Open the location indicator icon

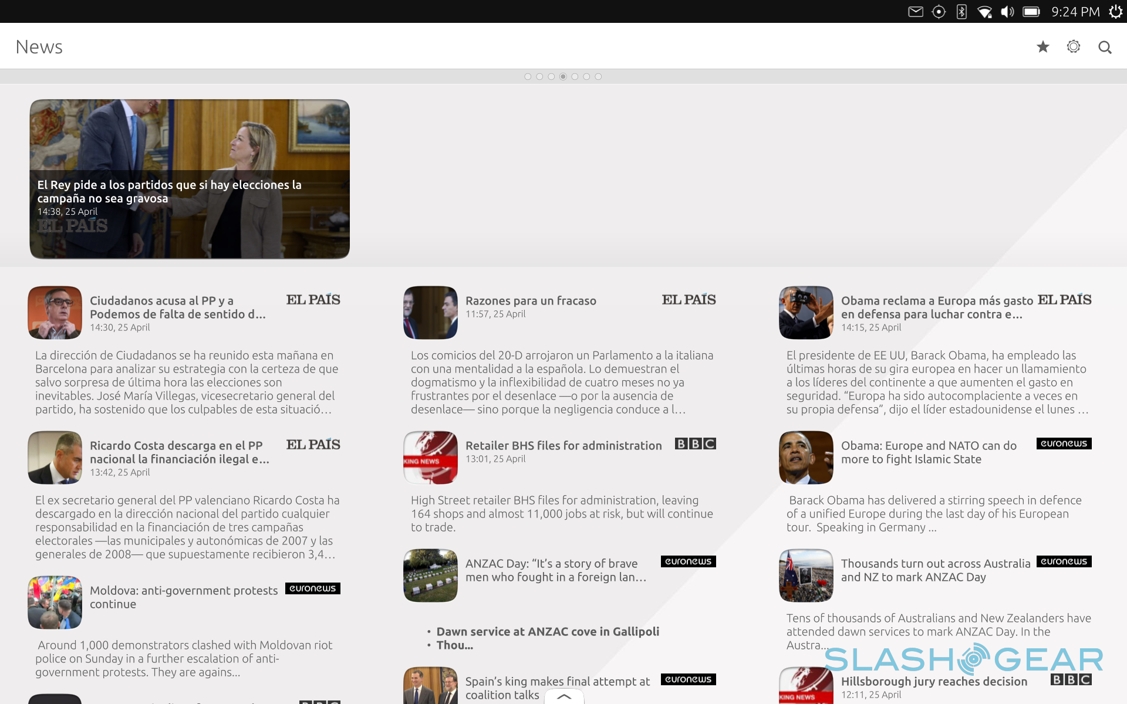[939, 12]
